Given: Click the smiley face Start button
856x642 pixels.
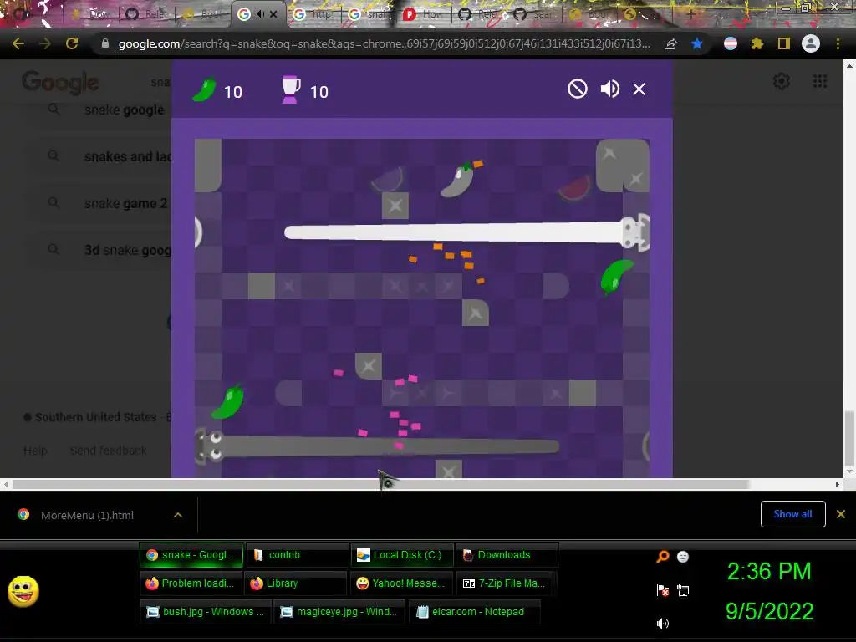Looking at the screenshot, I should pos(23,591).
